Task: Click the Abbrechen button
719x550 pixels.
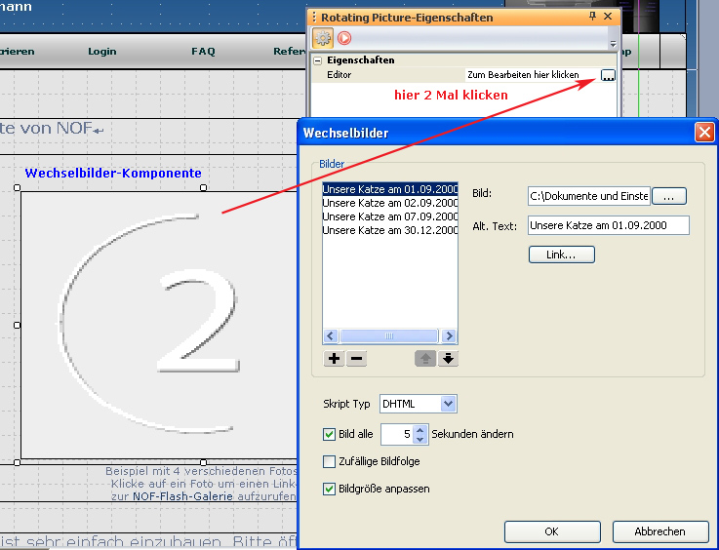Action: tap(660, 531)
